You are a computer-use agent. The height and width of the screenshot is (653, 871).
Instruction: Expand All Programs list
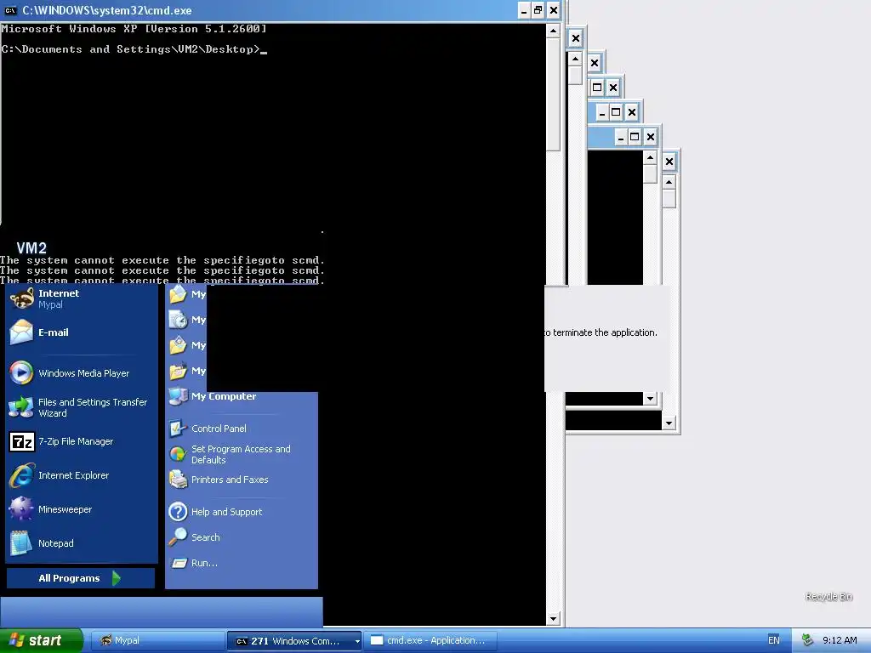coord(81,578)
